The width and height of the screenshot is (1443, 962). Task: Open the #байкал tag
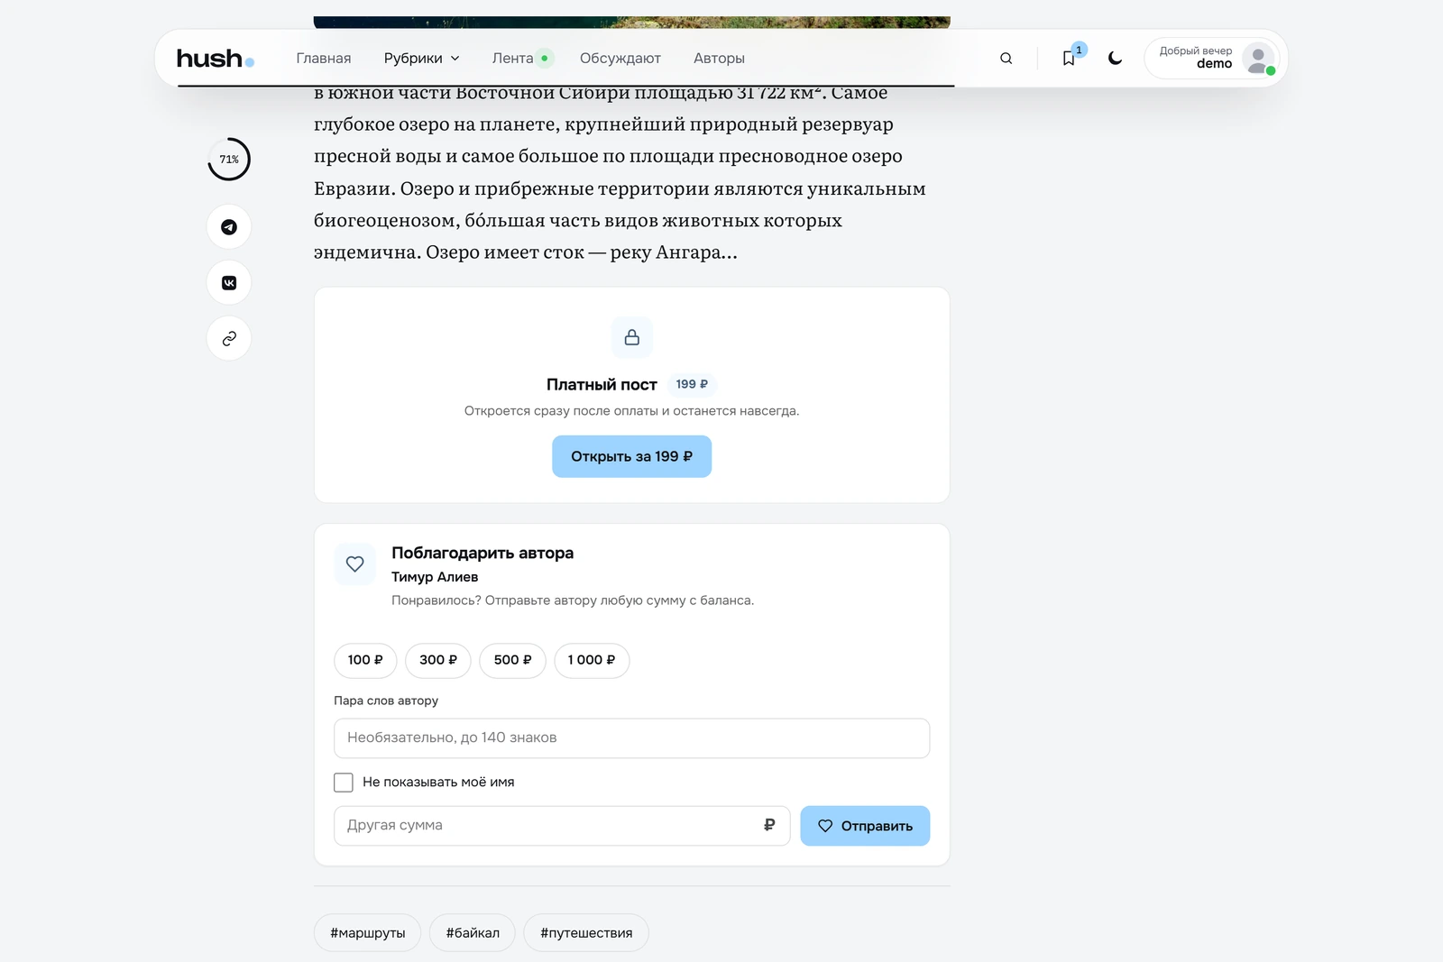click(473, 933)
